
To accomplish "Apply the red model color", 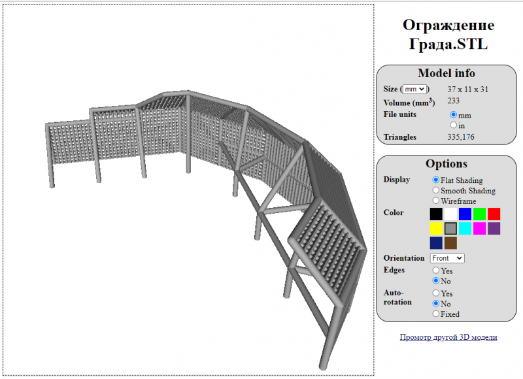I will point(494,214).
